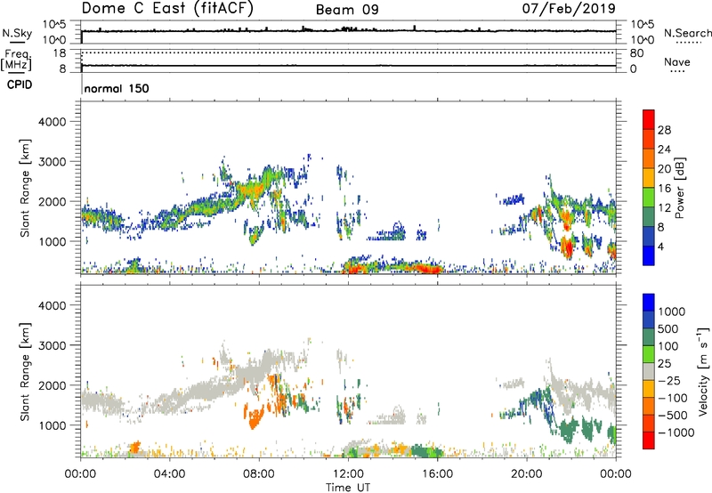Click the 'Velocity [m s⁻¹]' colorbar label
The width and height of the screenshot is (712, 493).
pos(703,371)
